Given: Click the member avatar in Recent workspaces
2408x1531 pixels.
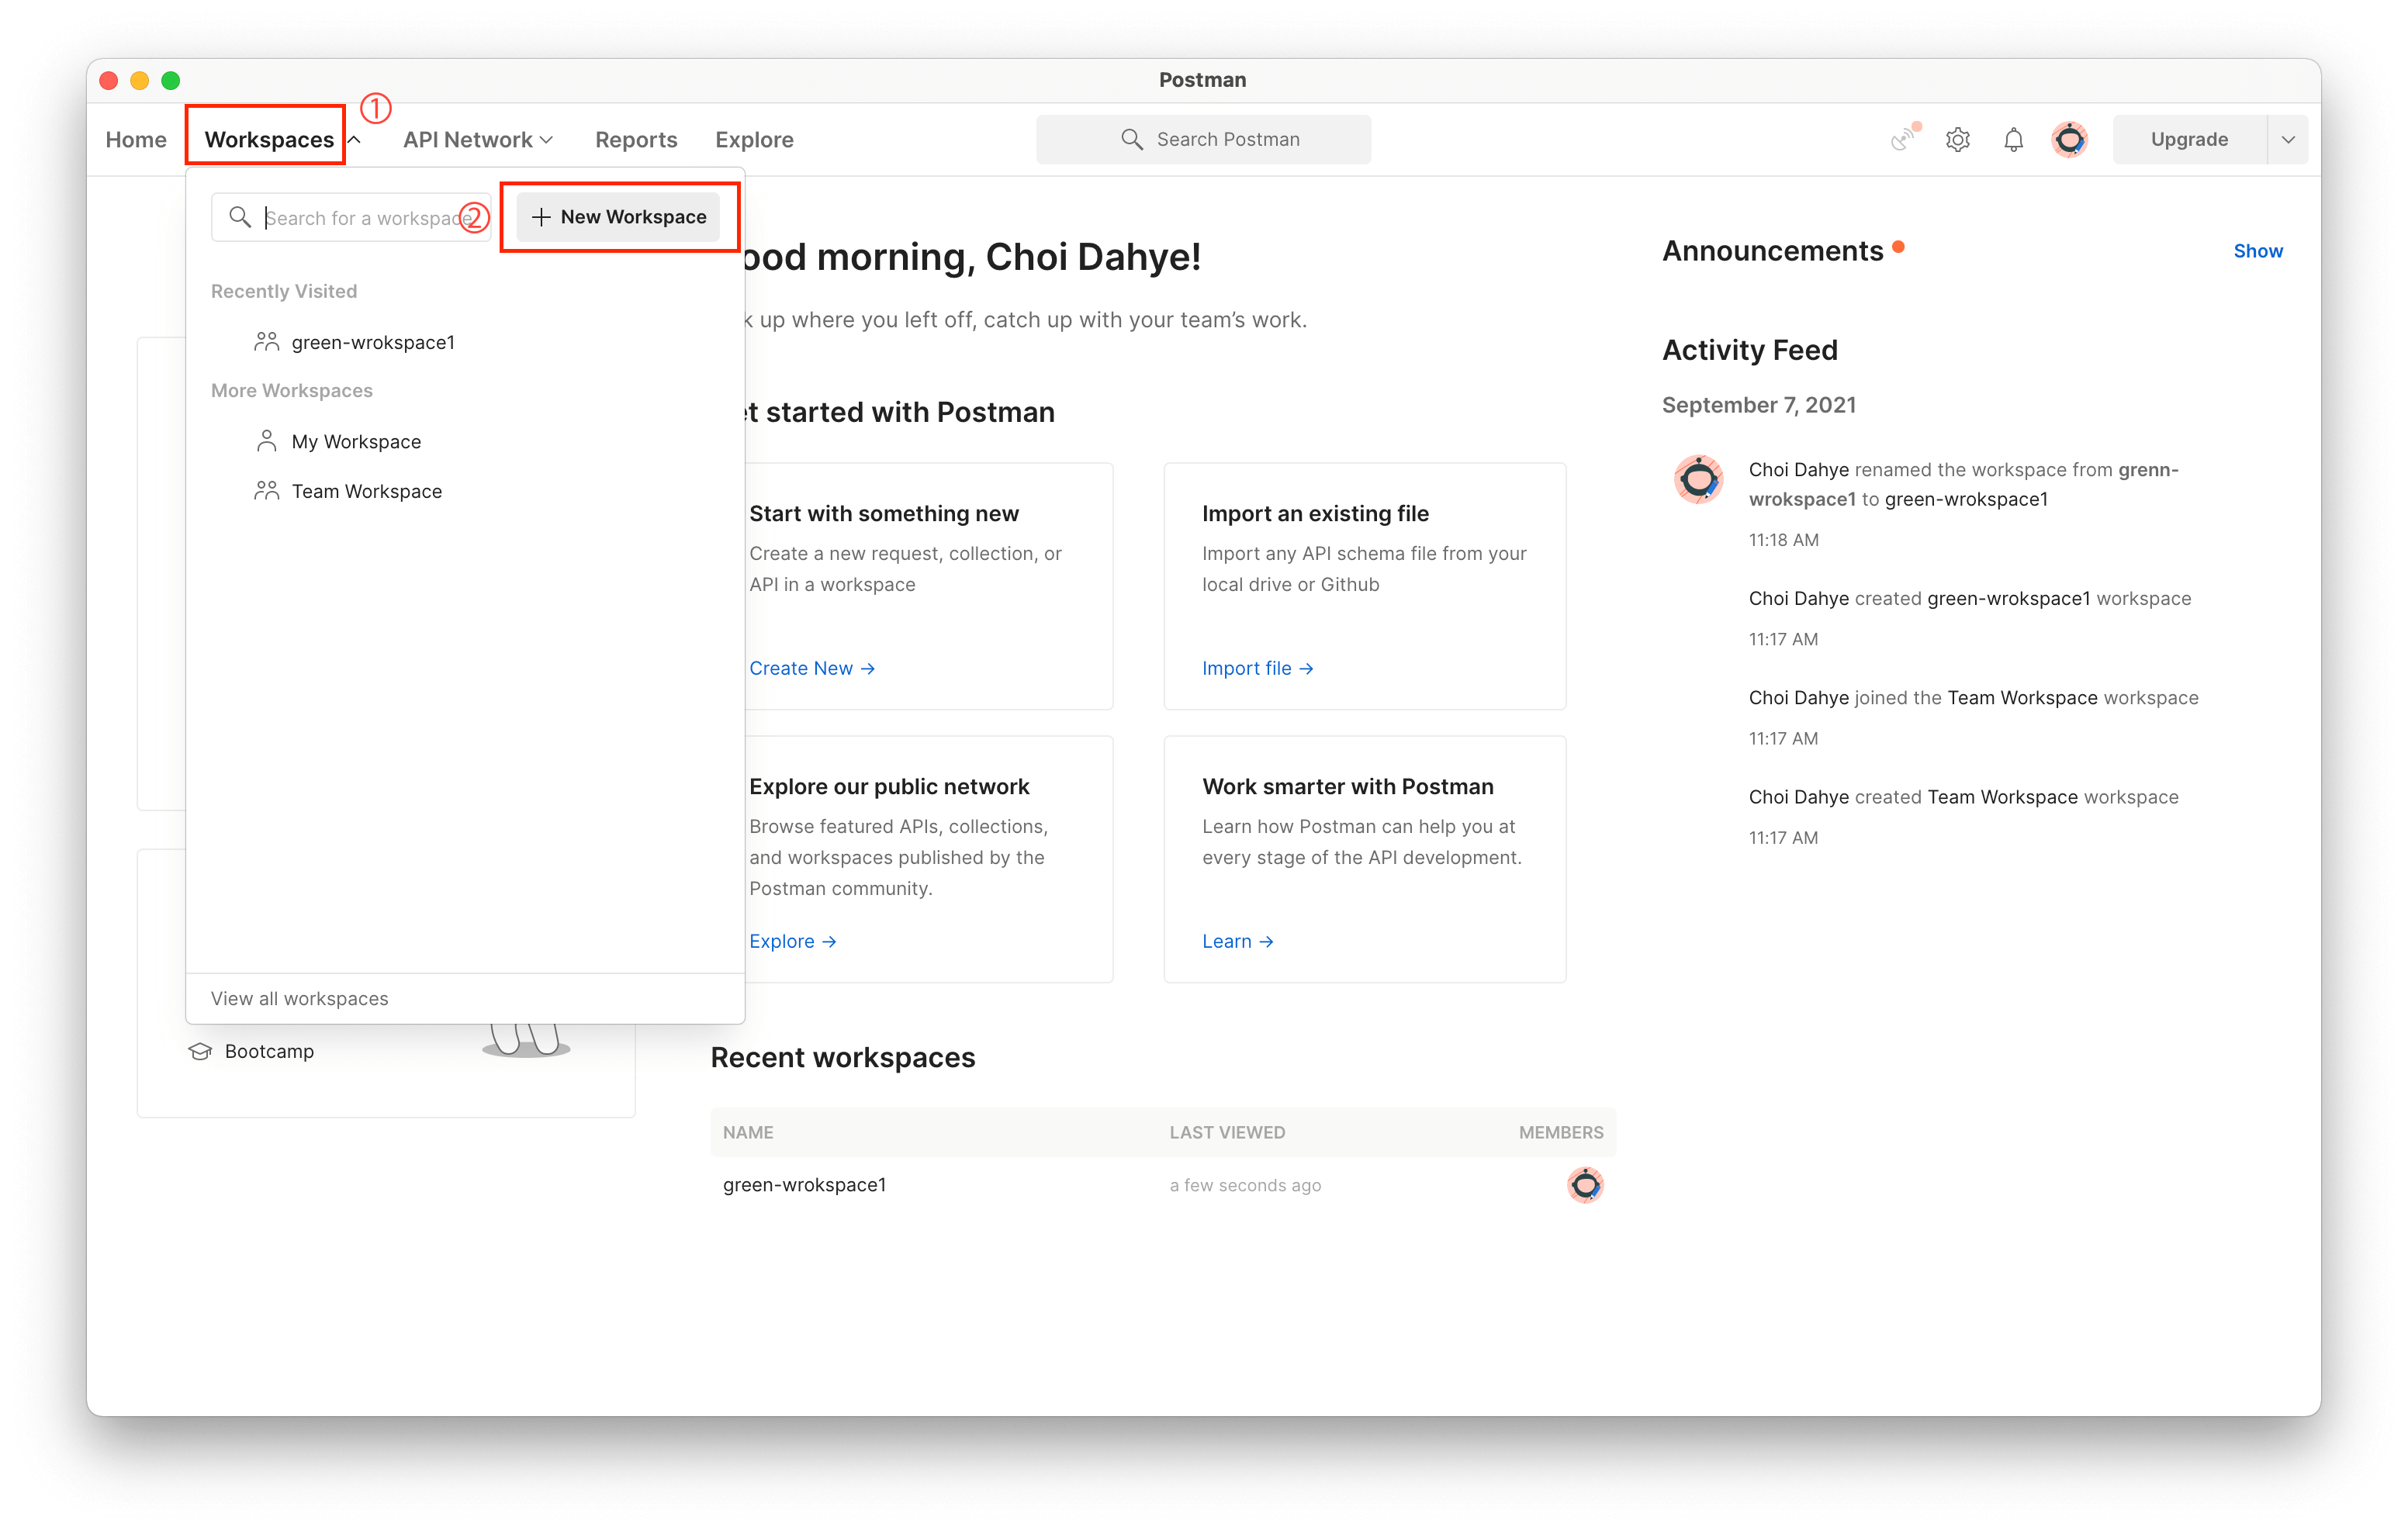Looking at the screenshot, I should [x=1585, y=1184].
